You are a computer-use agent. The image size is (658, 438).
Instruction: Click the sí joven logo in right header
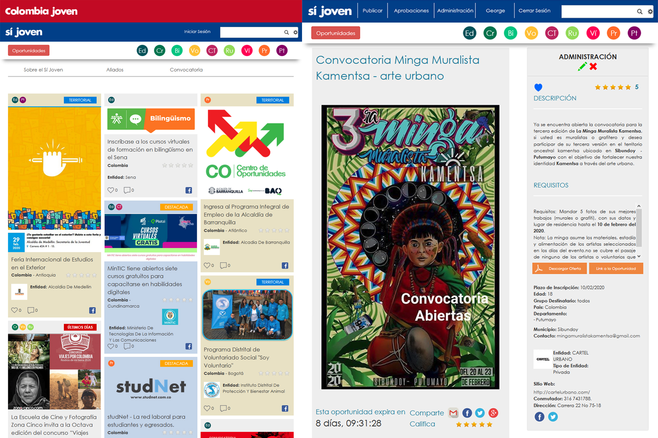[x=330, y=11]
